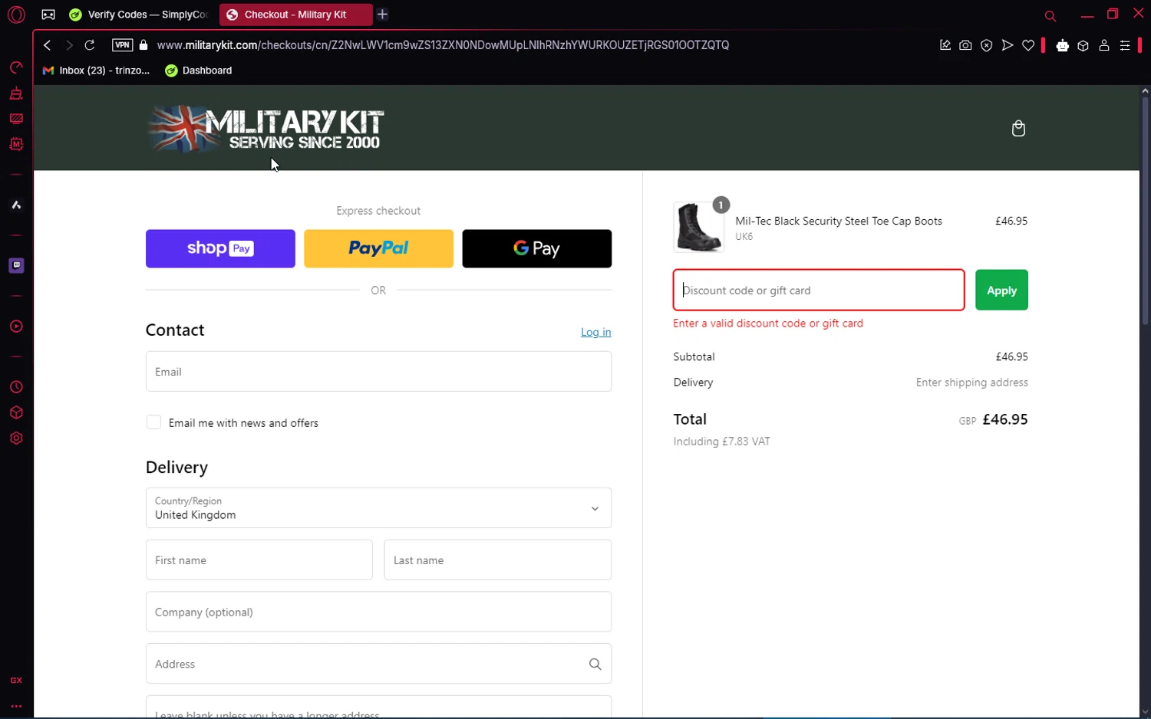Open Settings gear in the sidebar

pos(16,438)
